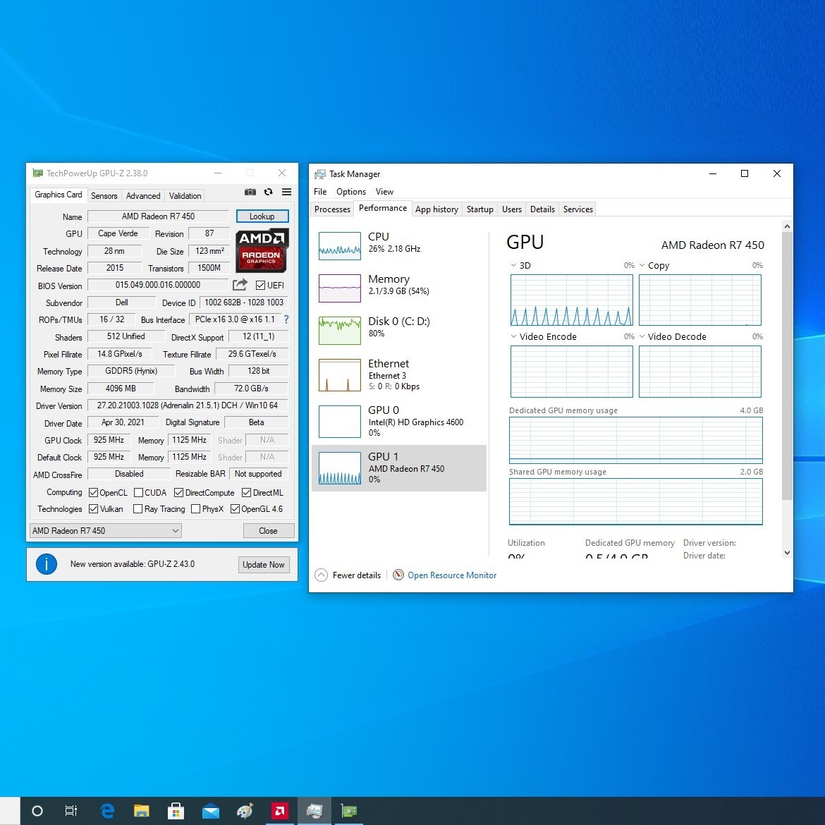Image resolution: width=825 pixels, height=825 pixels.
Task: Click the Bus Interface question mark icon
Action: 286,319
